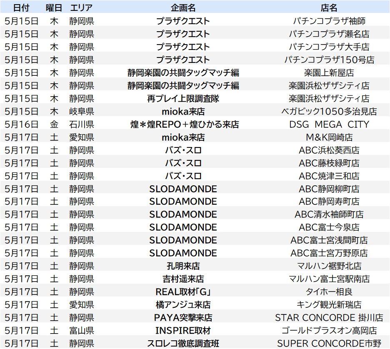The height and width of the screenshot is (349, 390).
Task: Select store cell ABC富士宮万野原店
Action: [329, 253]
